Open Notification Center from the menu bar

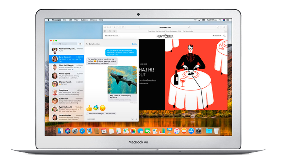click(227, 20)
